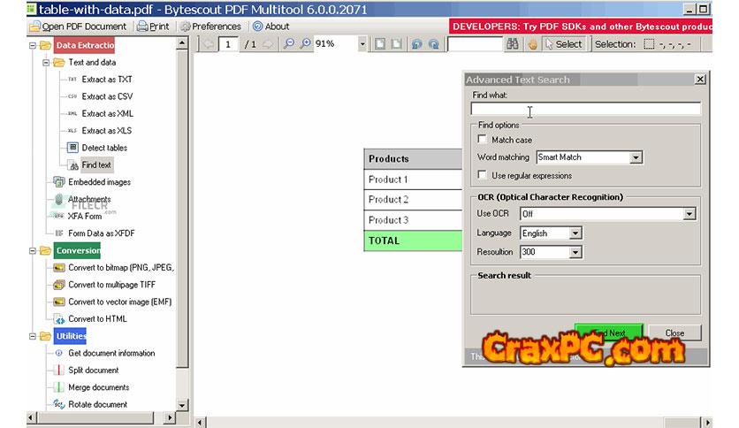Open the Word matching dropdown
This screenshot has height=428, width=739.
(x=636, y=157)
